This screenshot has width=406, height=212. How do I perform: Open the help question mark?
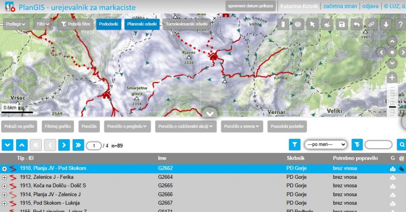tap(400, 24)
